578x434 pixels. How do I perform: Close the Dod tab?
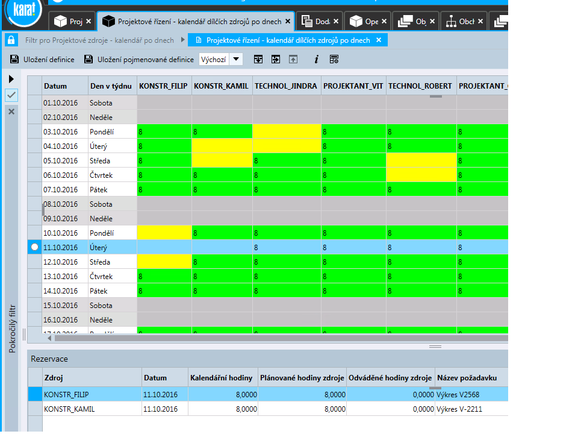336,22
